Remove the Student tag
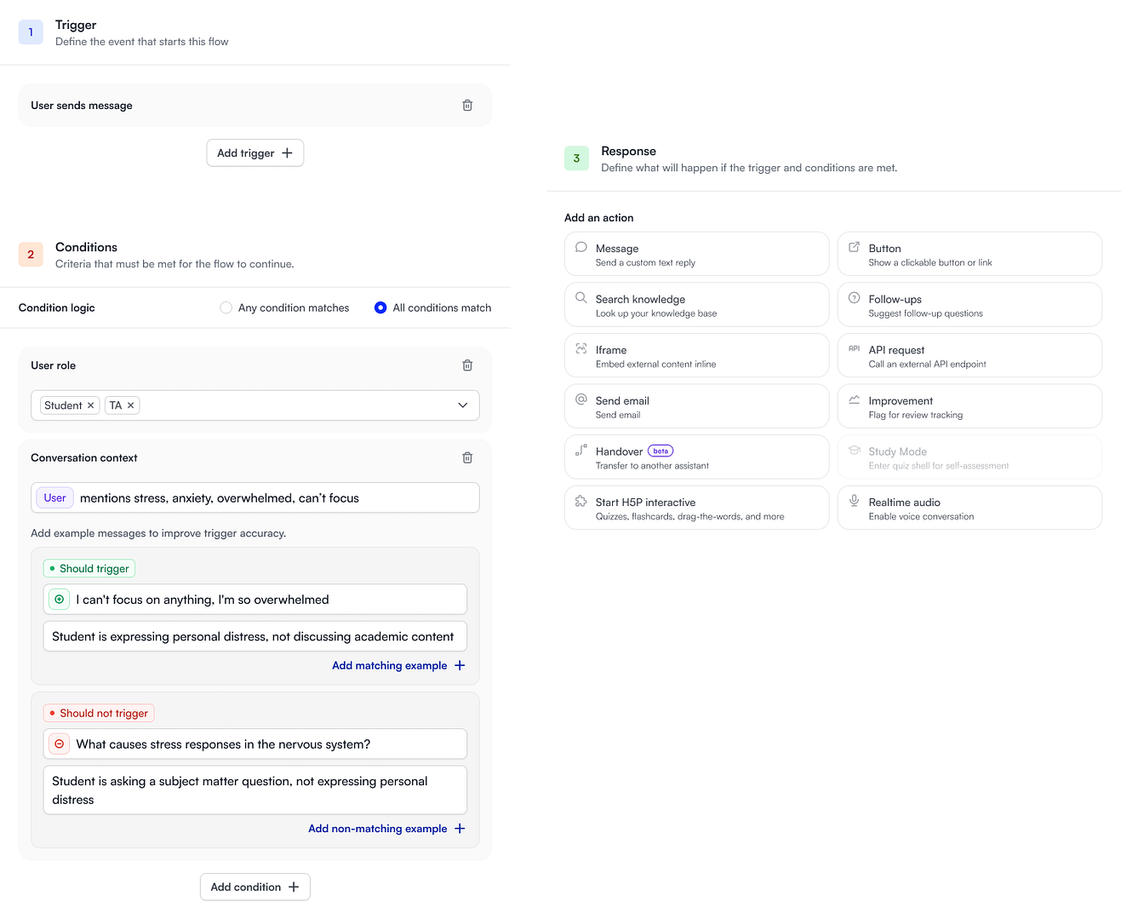The width and height of the screenshot is (1121, 919). click(x=91, y=405)
